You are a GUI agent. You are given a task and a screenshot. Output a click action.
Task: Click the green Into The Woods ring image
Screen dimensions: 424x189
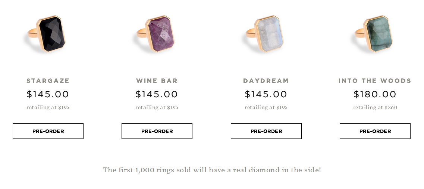click(375, 34)
